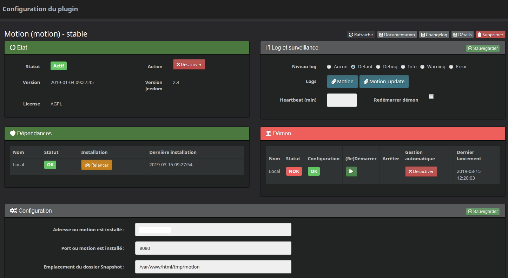Click Désactiver in the Etat panel
508x278 pixels.
[x=189, y=64]
